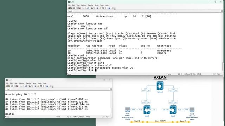Click VXLAN diagram title heading
This screenshot has height=126, width=225.
pyautogui.click(x=160, y=77)
